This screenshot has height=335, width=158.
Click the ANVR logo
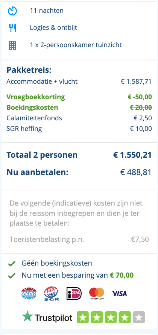[29, 294]
